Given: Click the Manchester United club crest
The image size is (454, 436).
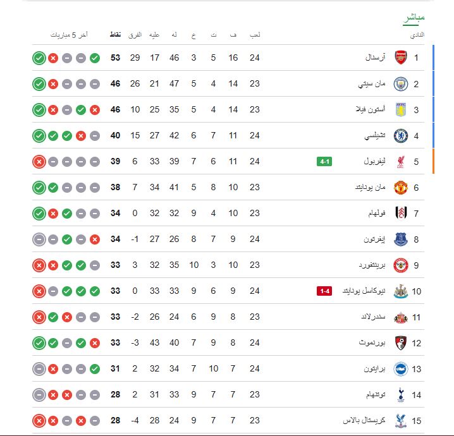Looking at the screenshot, I should [x=400, y=188].
